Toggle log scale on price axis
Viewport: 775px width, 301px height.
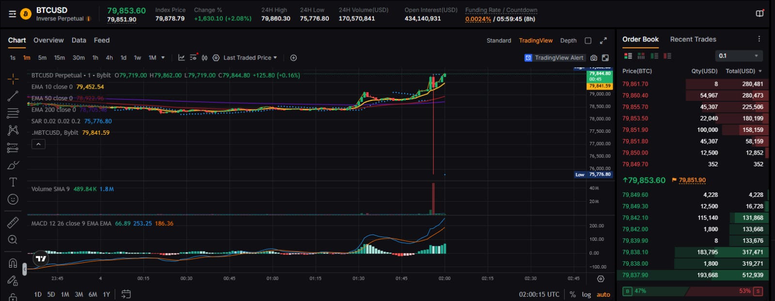(x=587, y=294)
